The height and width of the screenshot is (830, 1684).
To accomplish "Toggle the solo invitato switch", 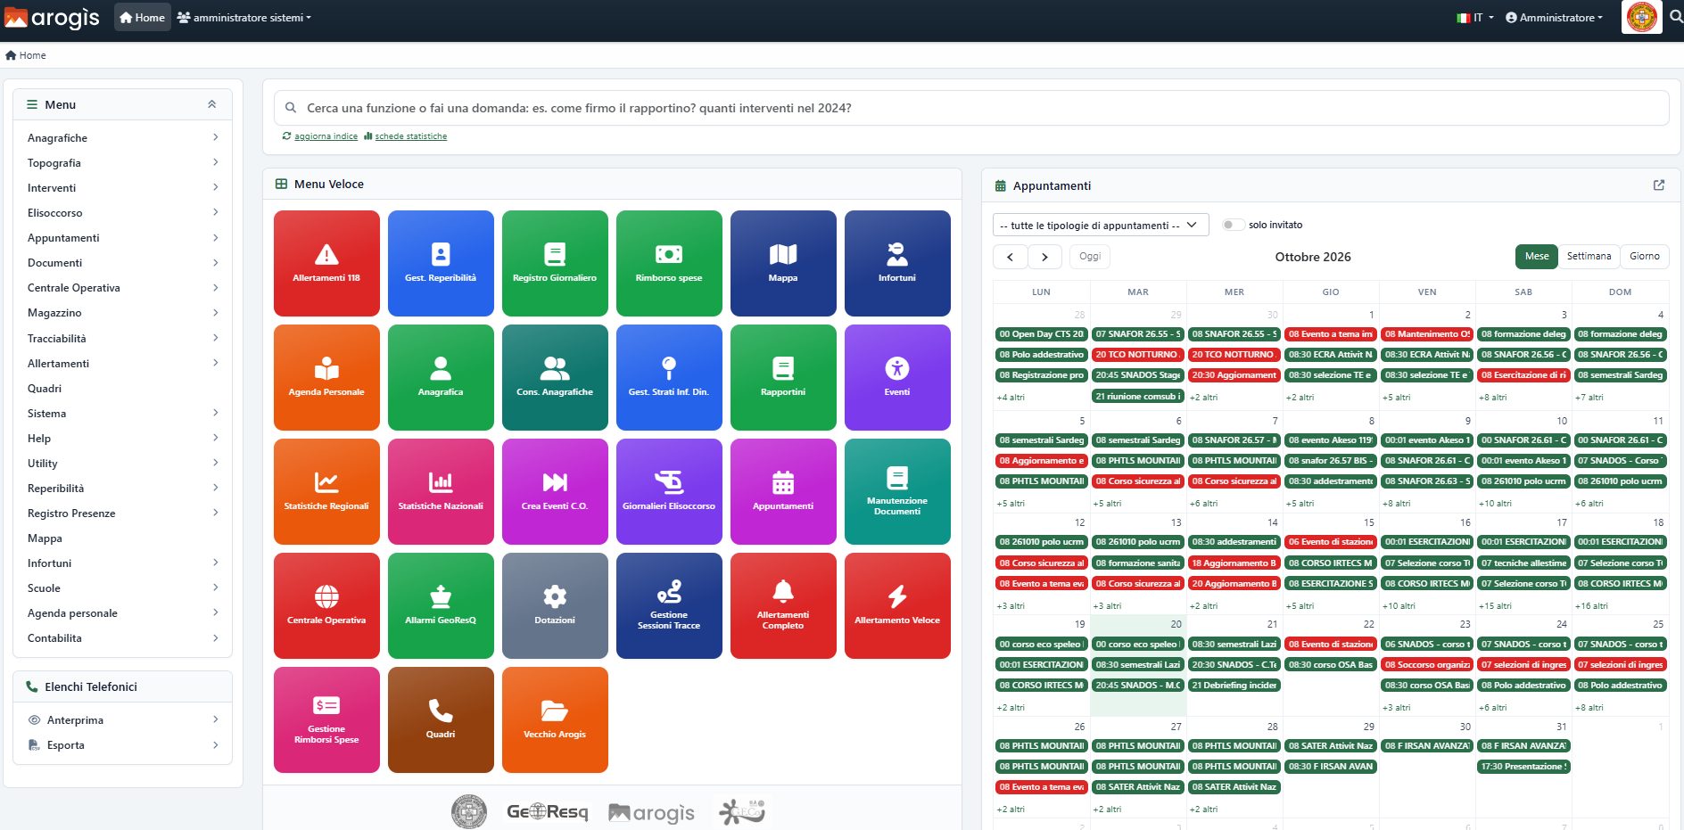I will [1233, 225].
